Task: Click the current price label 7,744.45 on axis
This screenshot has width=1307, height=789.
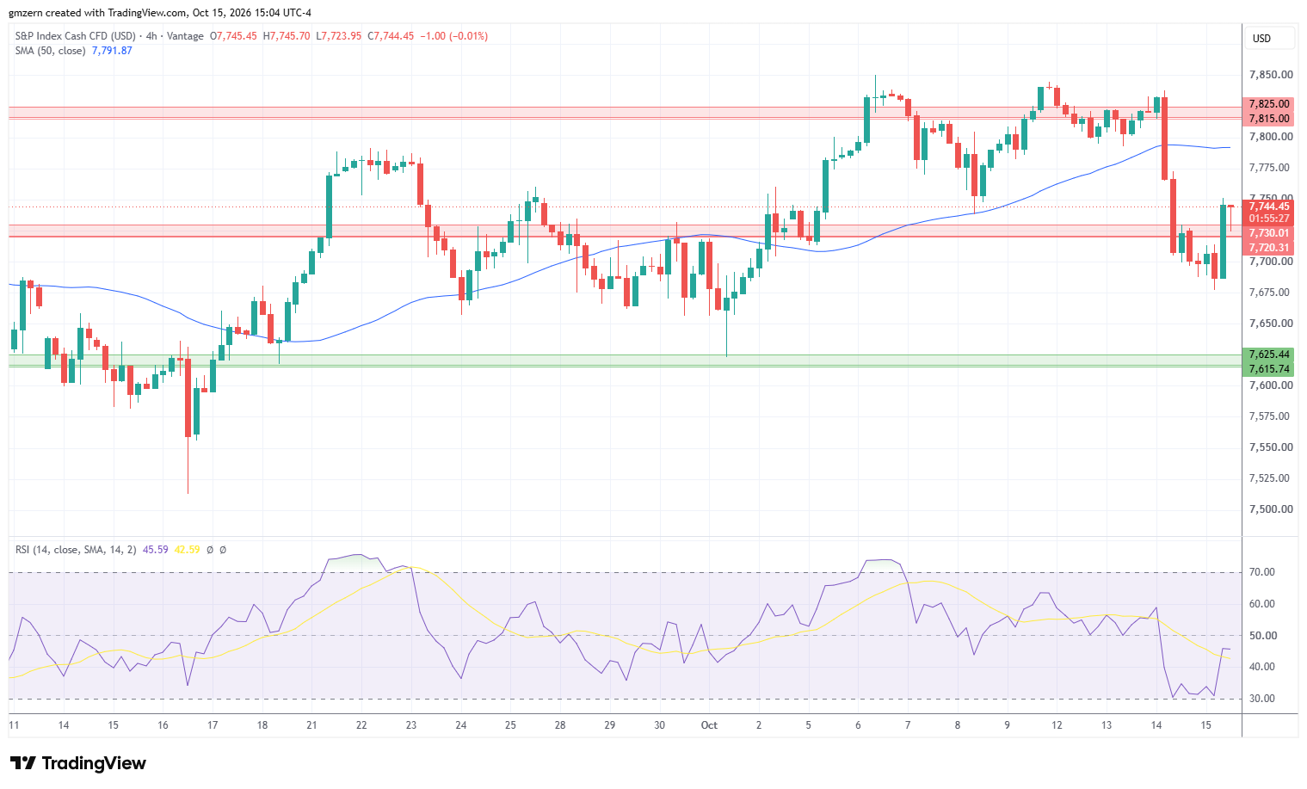Action: 1268,206
